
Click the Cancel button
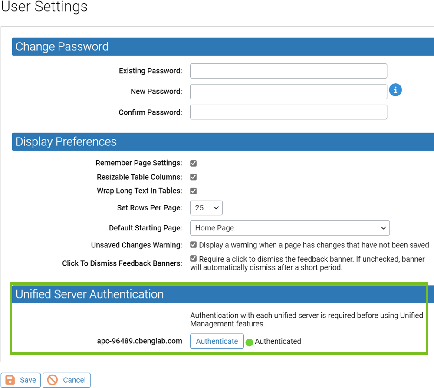coord(66,380)
